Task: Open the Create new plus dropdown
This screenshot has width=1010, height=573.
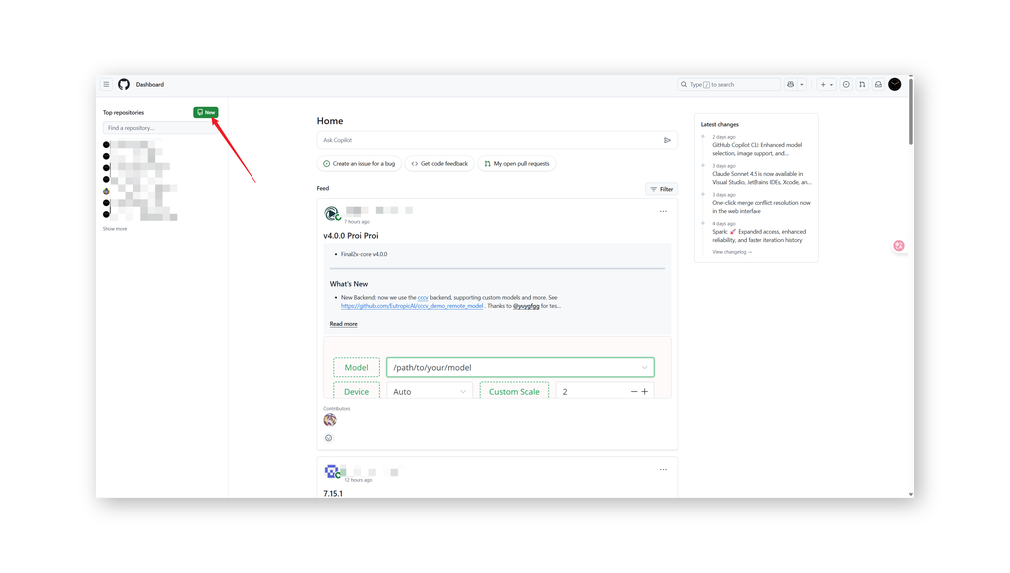Action: coord(826,85)
